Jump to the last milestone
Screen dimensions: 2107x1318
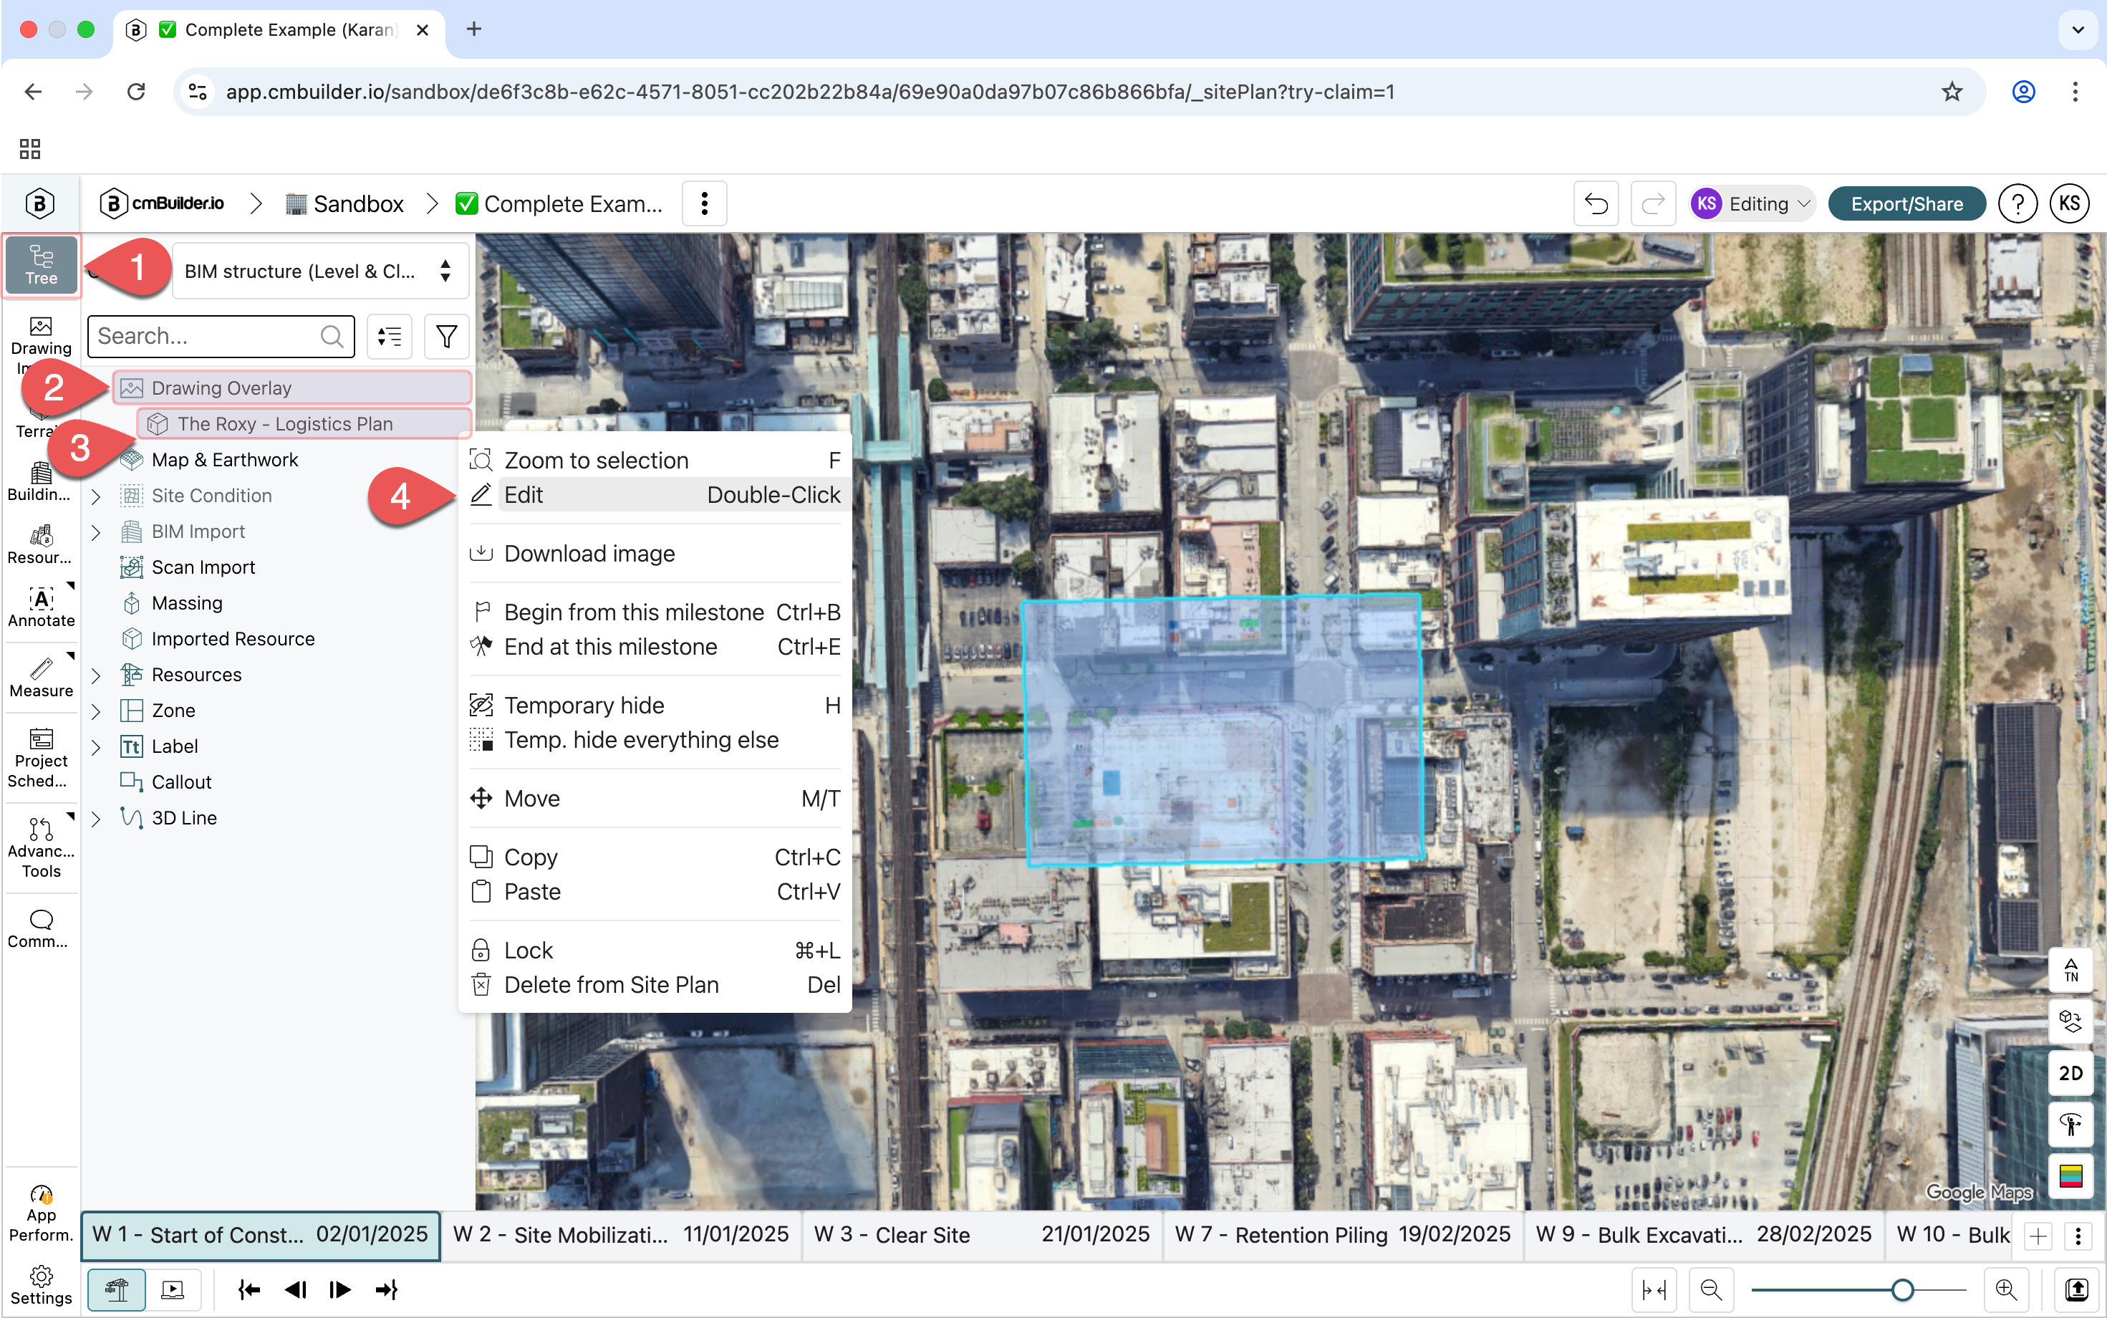click(x=386, y=1289)
